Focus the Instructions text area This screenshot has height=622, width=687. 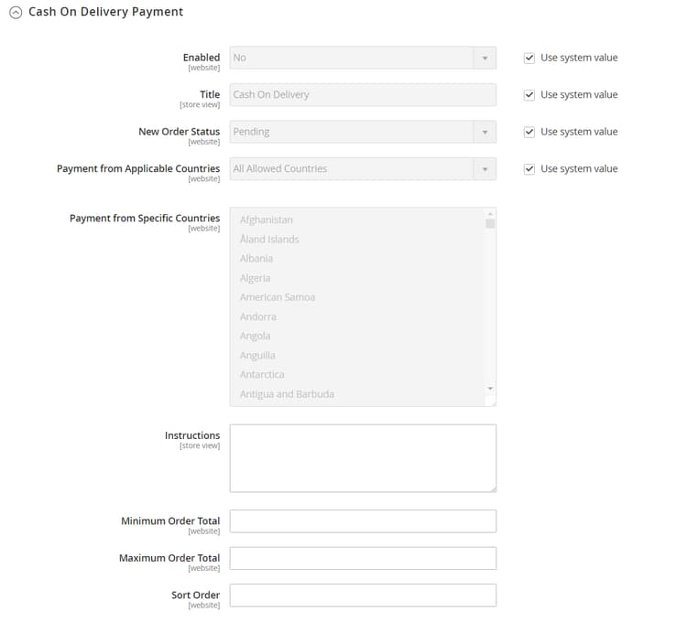pos(363,458)
